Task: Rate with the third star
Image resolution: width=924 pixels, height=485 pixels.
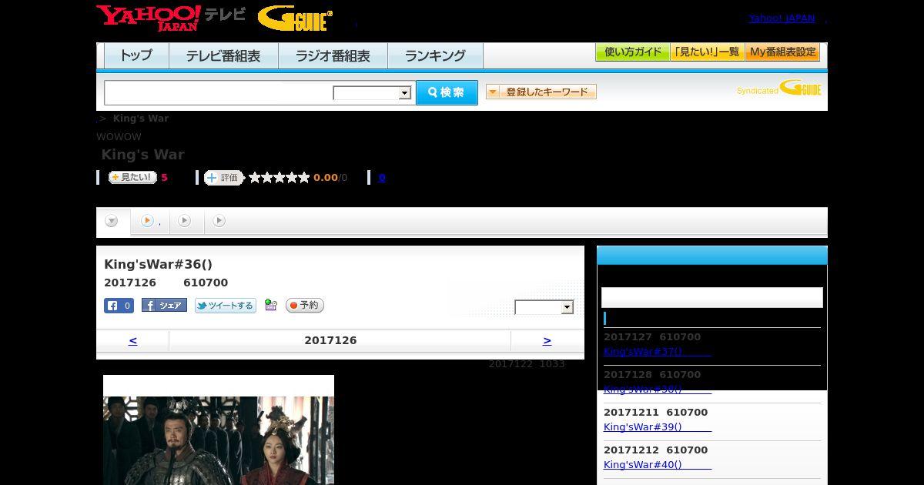Action: pos(280,178)
